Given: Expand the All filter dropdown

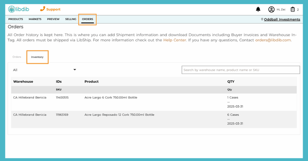Looking at the screenshot, I should click(44, 70).
